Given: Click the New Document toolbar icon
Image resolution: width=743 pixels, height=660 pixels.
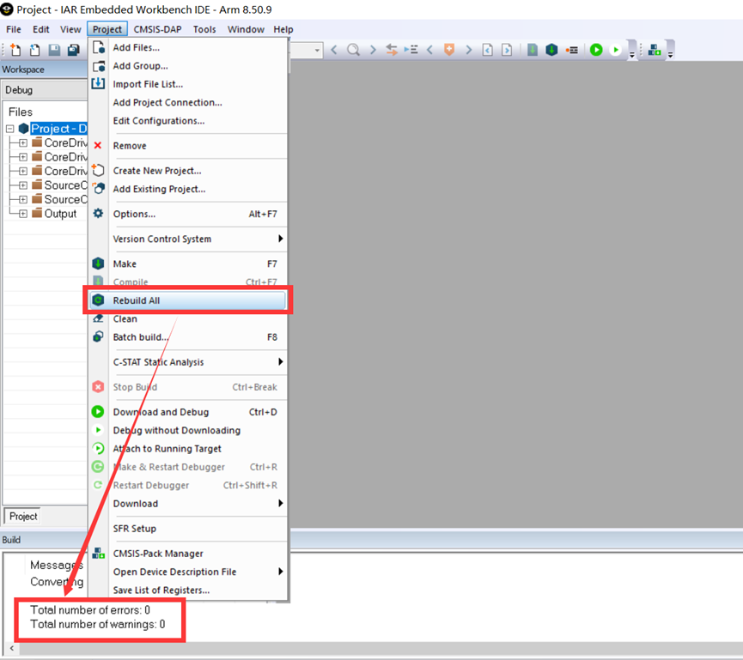Looking at the screenshot, I should (15, 51).
